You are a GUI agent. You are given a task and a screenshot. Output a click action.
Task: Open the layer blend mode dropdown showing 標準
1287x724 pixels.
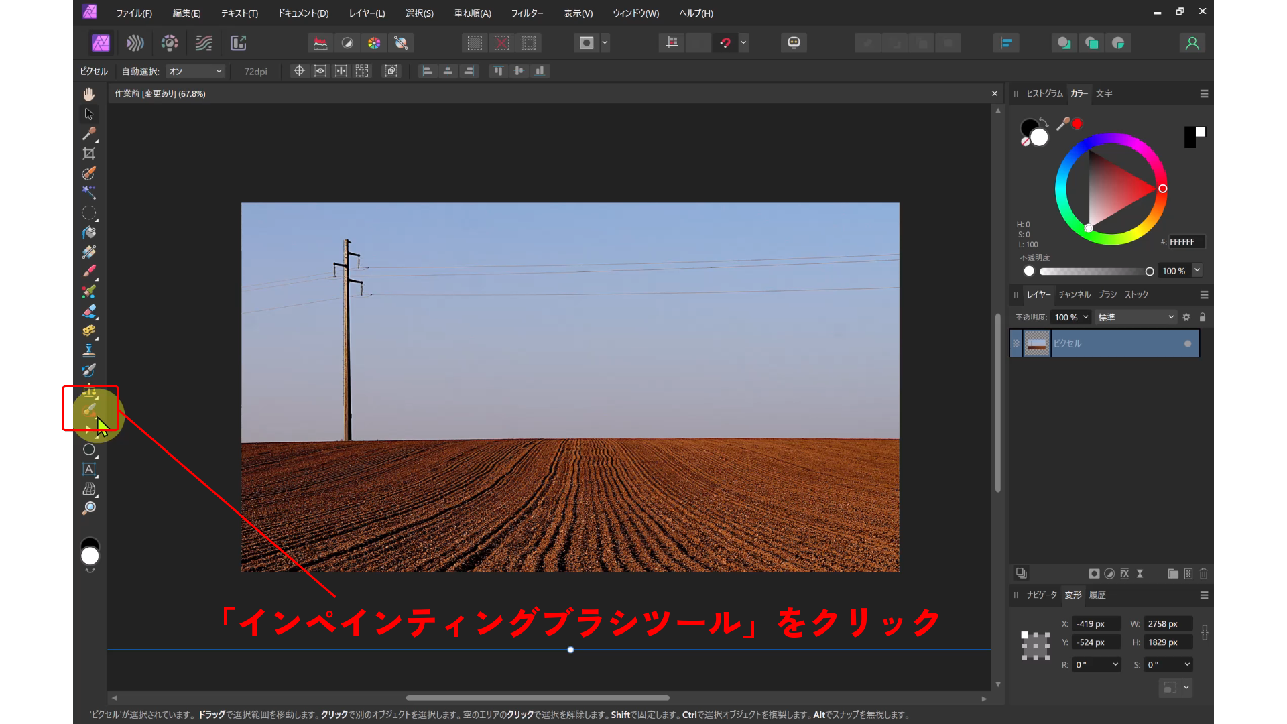1136,317
